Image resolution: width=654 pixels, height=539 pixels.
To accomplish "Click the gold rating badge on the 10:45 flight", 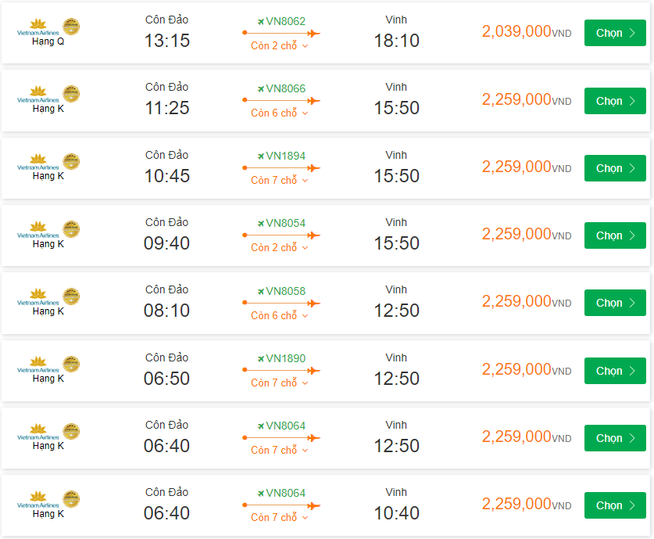I will [71, 162].
